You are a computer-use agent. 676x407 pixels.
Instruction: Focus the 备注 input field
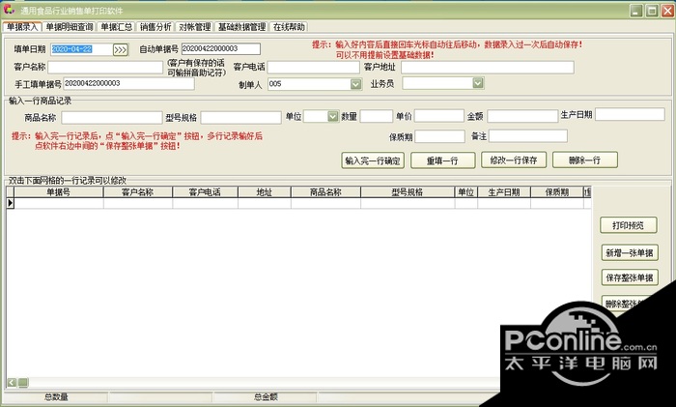click(528, 136)
